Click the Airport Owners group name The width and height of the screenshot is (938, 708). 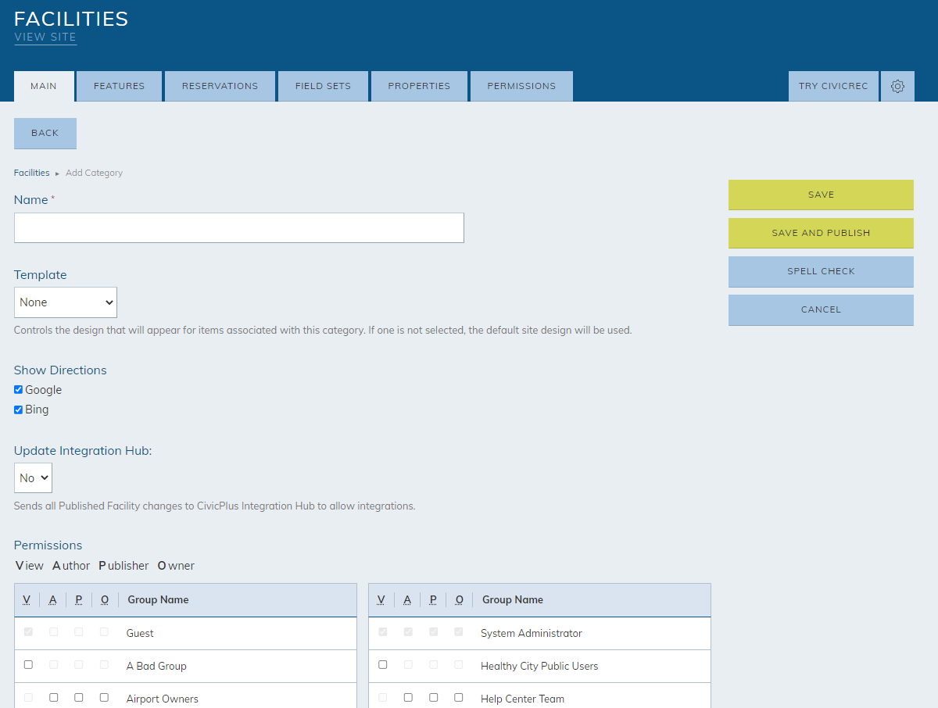point(163,699)
